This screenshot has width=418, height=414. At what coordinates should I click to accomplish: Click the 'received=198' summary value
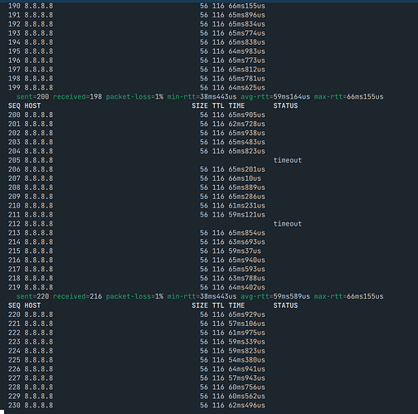point(77,97)
